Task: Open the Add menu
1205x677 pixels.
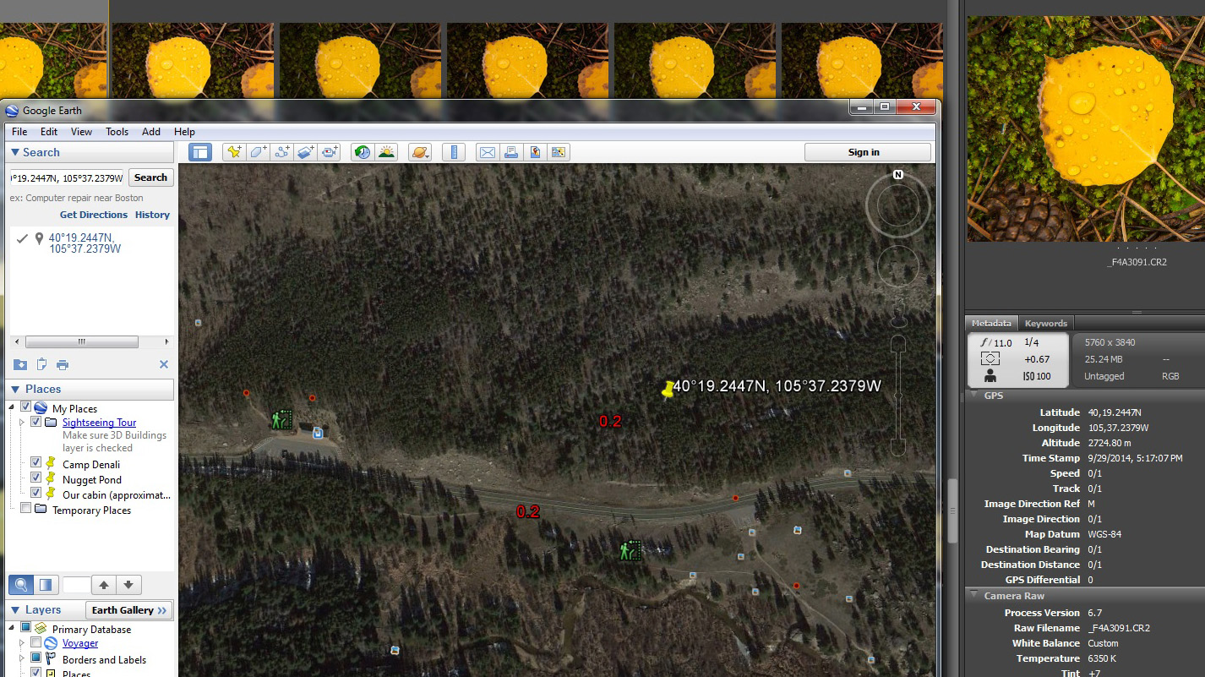Action: 151,132
